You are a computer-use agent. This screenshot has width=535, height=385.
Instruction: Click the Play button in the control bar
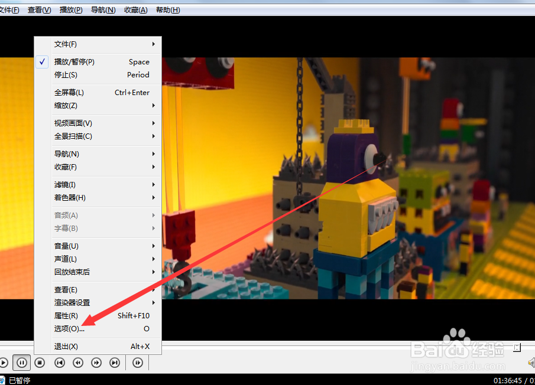[x=4, y=363]
